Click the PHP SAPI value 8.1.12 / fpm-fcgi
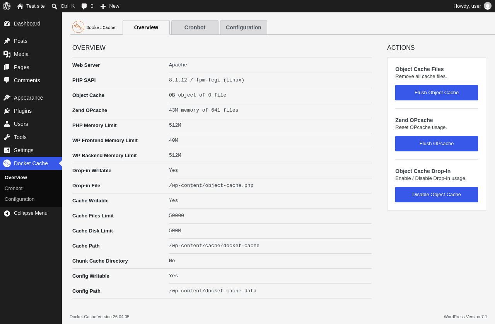The height and width of the screenshot is (324, 495). (207, 80)
